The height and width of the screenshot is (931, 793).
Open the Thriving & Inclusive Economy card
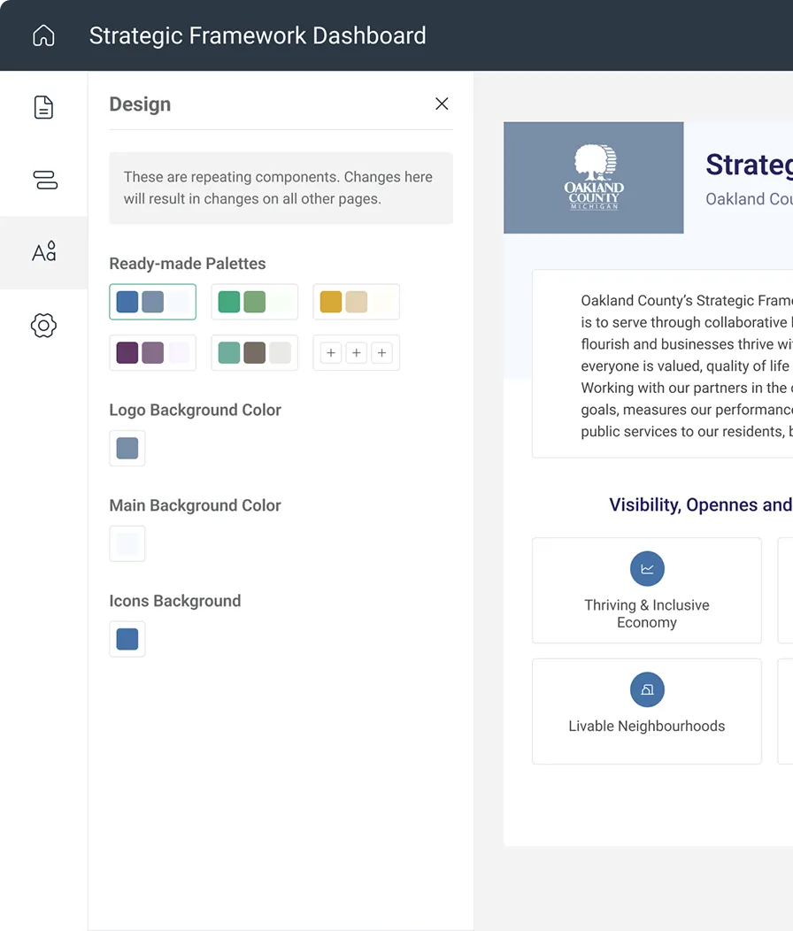pos(647,591)
